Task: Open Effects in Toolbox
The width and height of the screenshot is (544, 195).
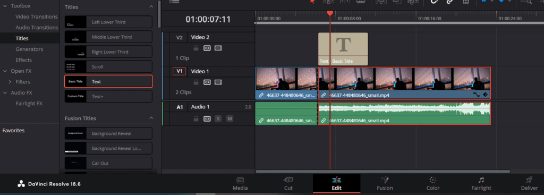Action: 23,60
